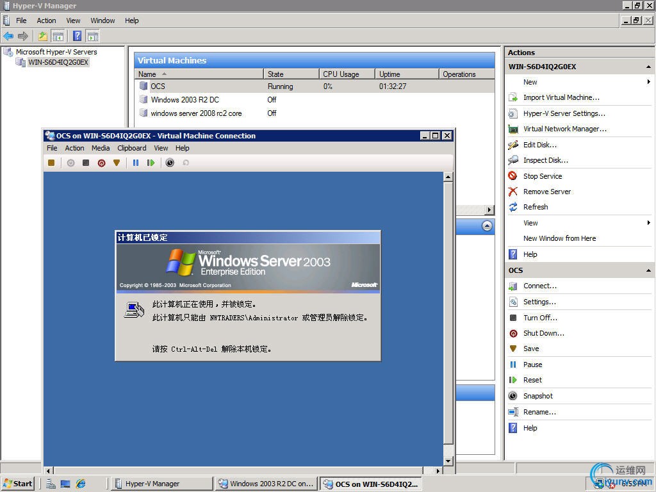
Task: Click Rename under OCS actions
Action: (539, 412)
